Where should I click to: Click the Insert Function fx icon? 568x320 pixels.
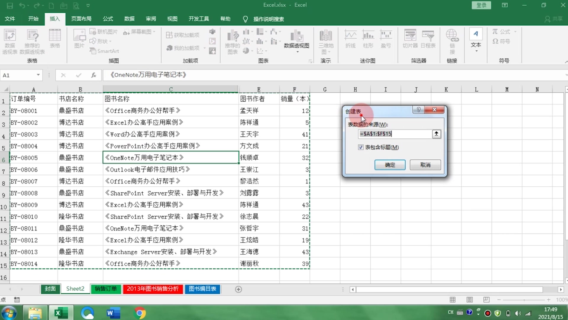(x=93, y=75)
